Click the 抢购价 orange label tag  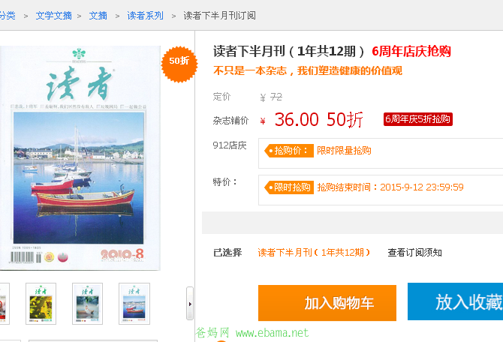point(289,151)
